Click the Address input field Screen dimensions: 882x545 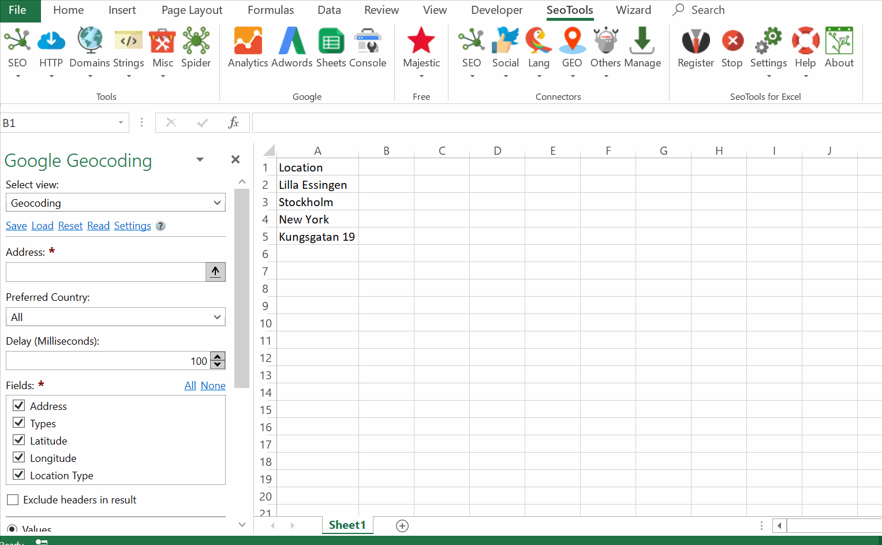[106, 272]
